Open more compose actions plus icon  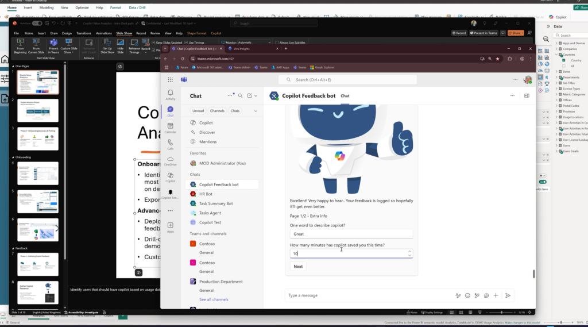(496, 295)
